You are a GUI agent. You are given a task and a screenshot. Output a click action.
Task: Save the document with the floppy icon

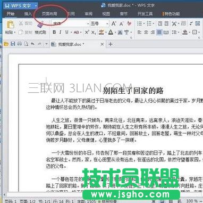pyautogui.click(x=13, y=44)
